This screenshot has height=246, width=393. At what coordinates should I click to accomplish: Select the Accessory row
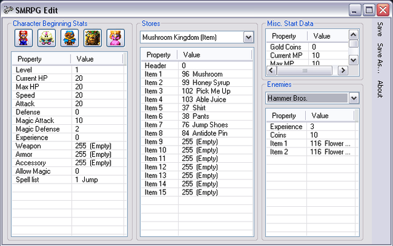pyautogui.click(x=68, y=163)
